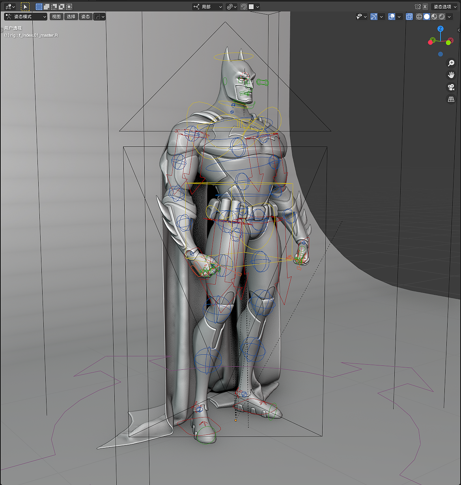Open the 姿态选项 dropdown
Viewport: 461px width, 485px height.
click(x=445, y=7)
